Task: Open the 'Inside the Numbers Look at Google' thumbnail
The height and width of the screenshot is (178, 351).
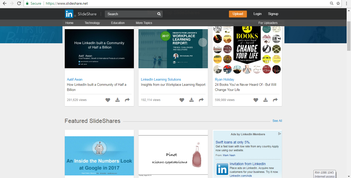Action: [99, 156]
